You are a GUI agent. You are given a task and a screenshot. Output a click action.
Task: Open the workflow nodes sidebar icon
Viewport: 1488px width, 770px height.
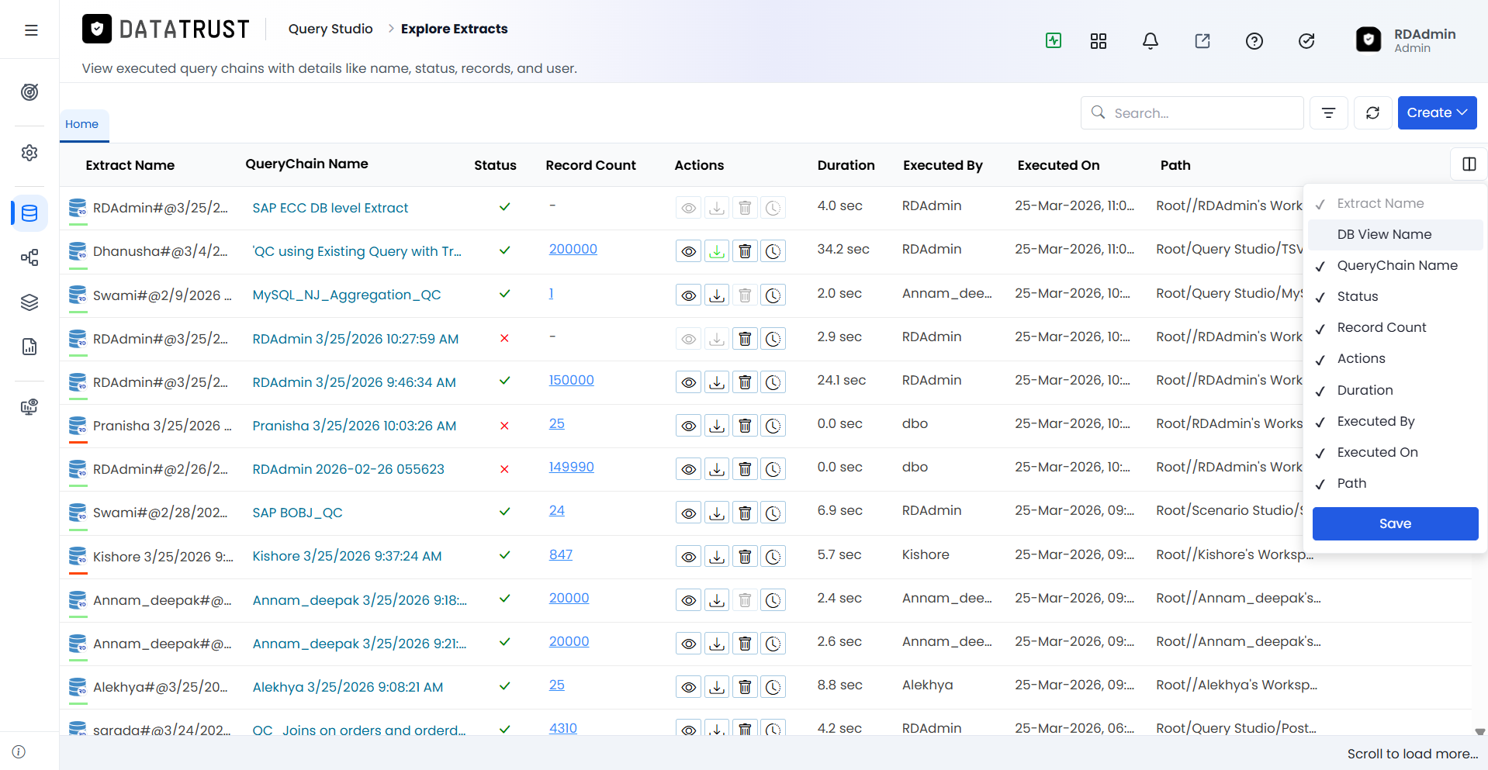[29, 257]
